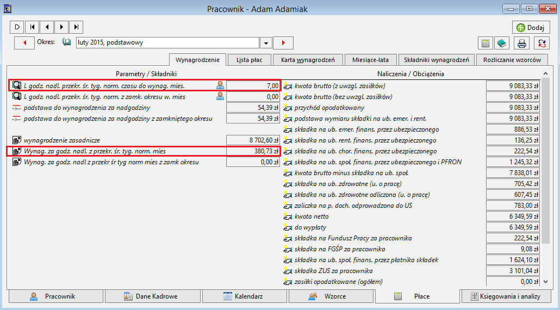
Task: Close the Pracownik window
Action: [x=548, y=9]
